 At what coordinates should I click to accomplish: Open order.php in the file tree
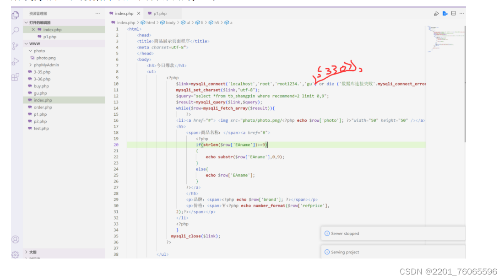[43, 107]
